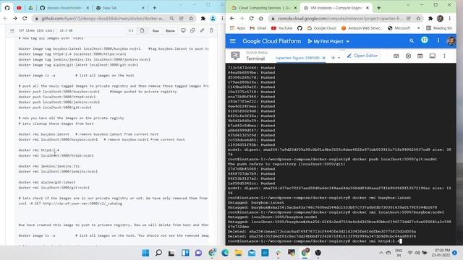This screenshot has width=463, height=260.
Task: Bookmark the Cloud Console page
Action: [x=418, y=18]
